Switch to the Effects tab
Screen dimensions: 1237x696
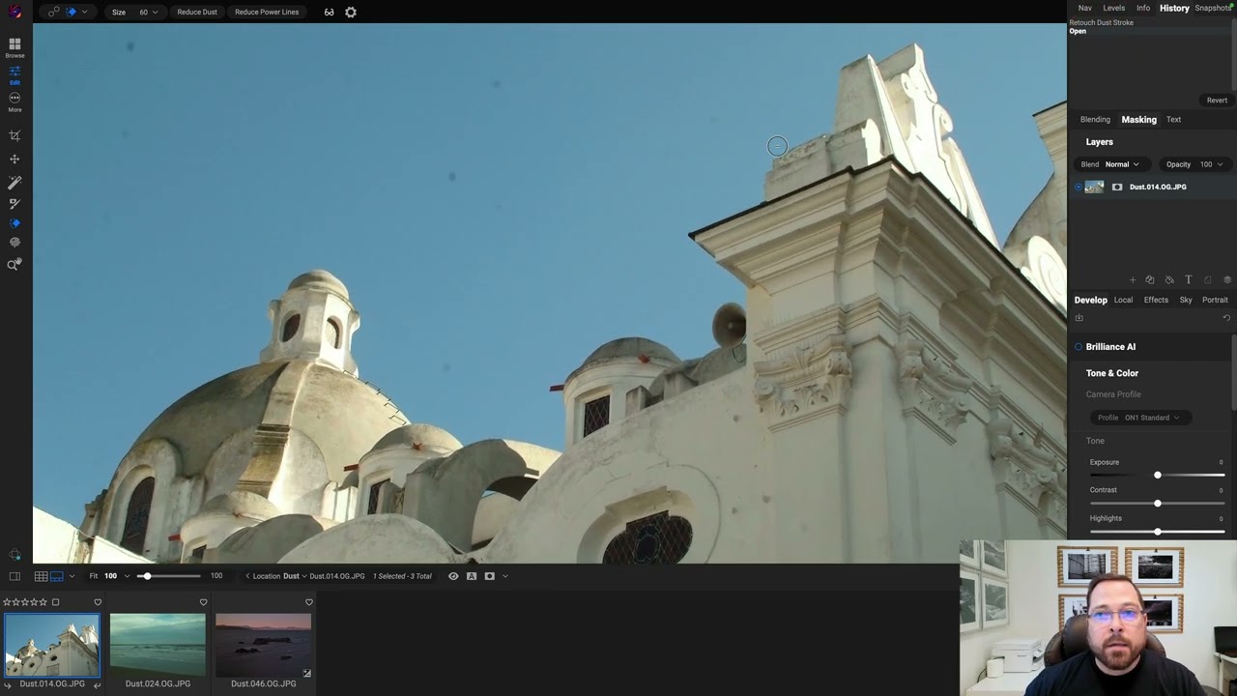(1156, 300)
